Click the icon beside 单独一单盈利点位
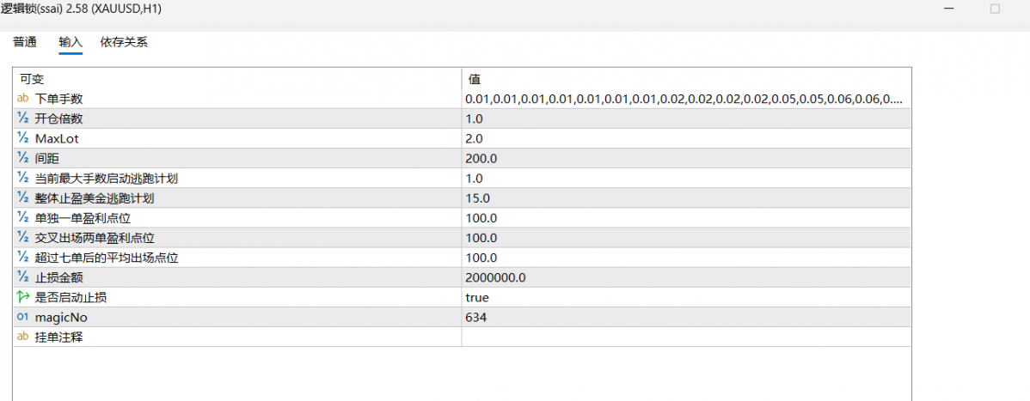The height and width of the screenshot is (401, 1030). pos(22,218)
